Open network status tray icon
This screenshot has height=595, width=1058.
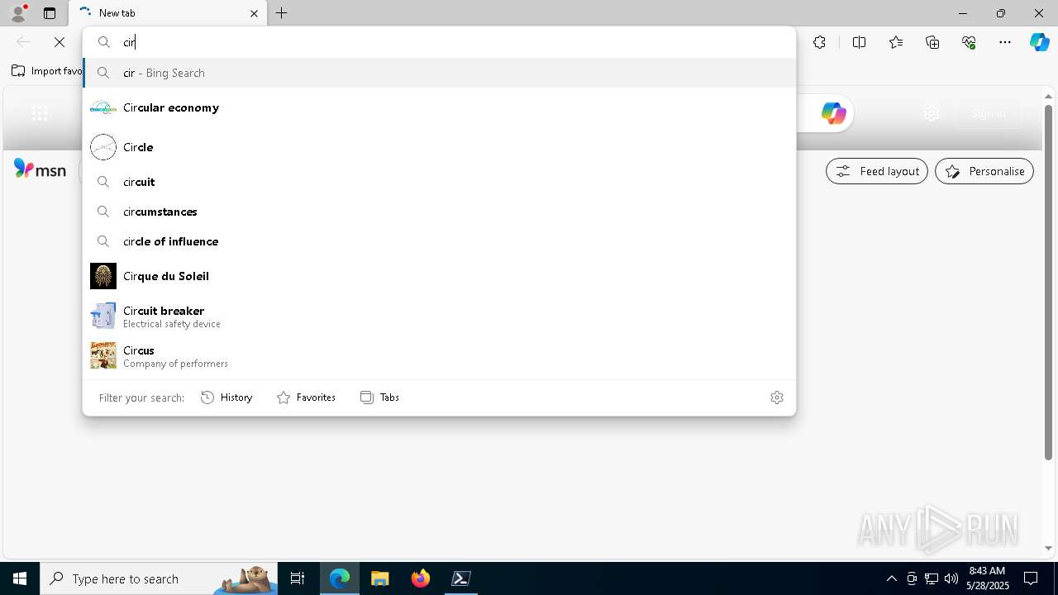[931, 578]
